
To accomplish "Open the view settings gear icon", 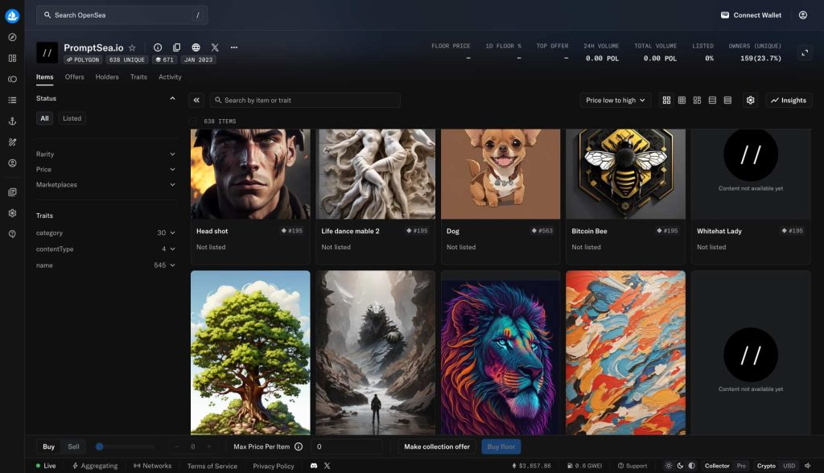I will click(750, 101).
